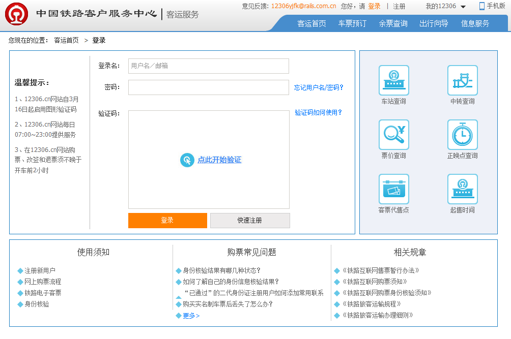Click the 手机版 mobile version link text
Screen dimensions: 511x339
(496, 6)
